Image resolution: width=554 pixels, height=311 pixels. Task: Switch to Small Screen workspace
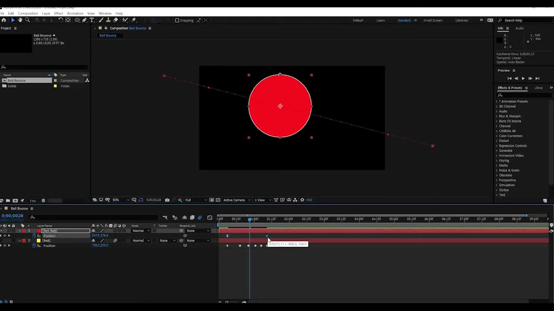[x=433, y=20]
